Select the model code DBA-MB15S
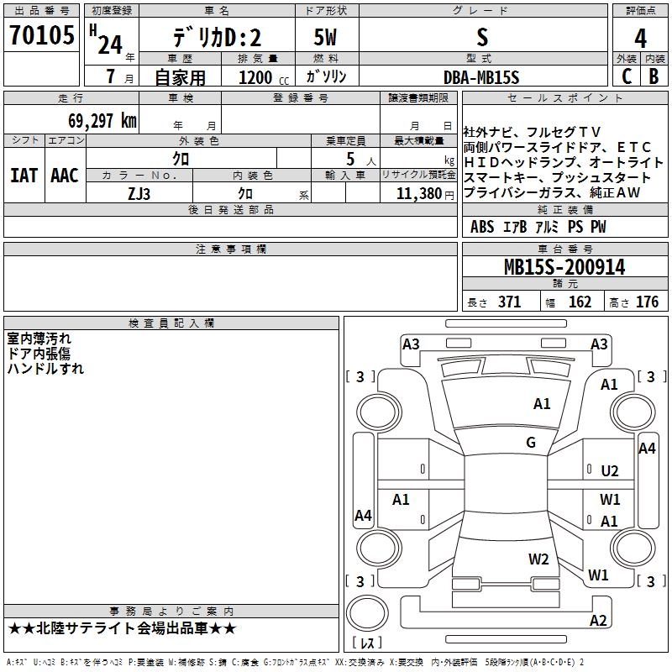Viewport: 672px width, 672px height. [481, 77]
